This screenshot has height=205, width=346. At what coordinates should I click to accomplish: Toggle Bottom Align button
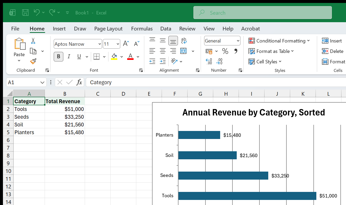click(173, 41)
